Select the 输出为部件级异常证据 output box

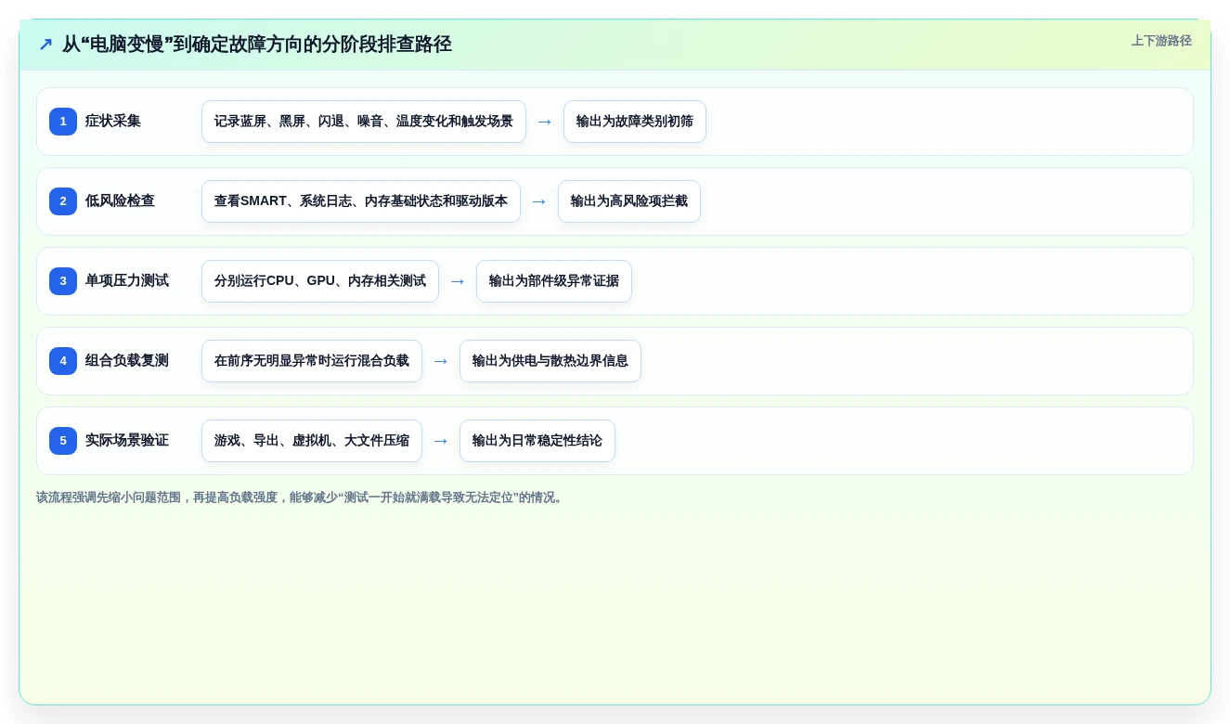(554, 281)
